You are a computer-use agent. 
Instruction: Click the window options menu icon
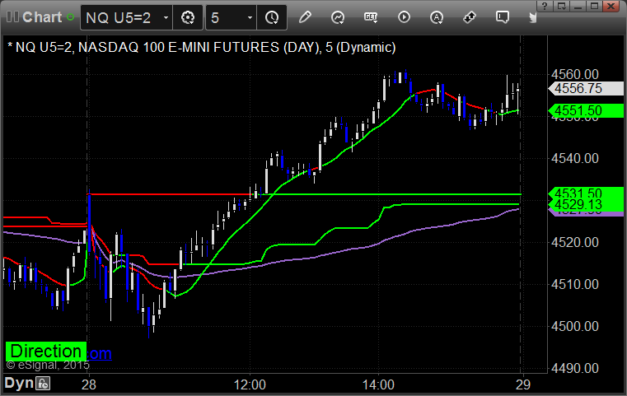click(x=561, y=6)
